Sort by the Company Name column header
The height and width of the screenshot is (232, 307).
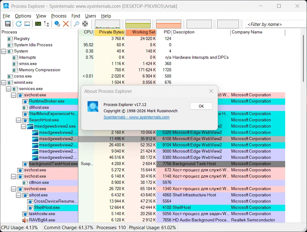pyautogui.click(x=258, y=32)
